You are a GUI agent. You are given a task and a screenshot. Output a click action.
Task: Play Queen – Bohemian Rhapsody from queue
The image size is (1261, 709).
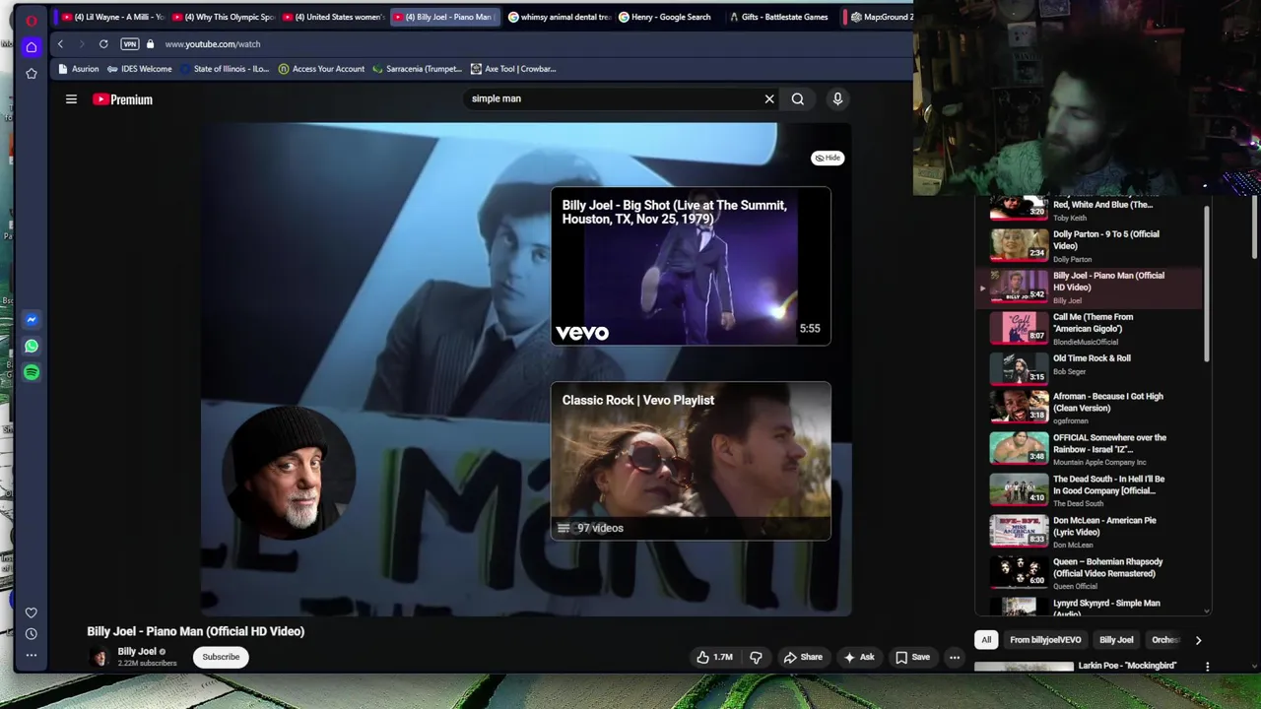[1089, 572]
